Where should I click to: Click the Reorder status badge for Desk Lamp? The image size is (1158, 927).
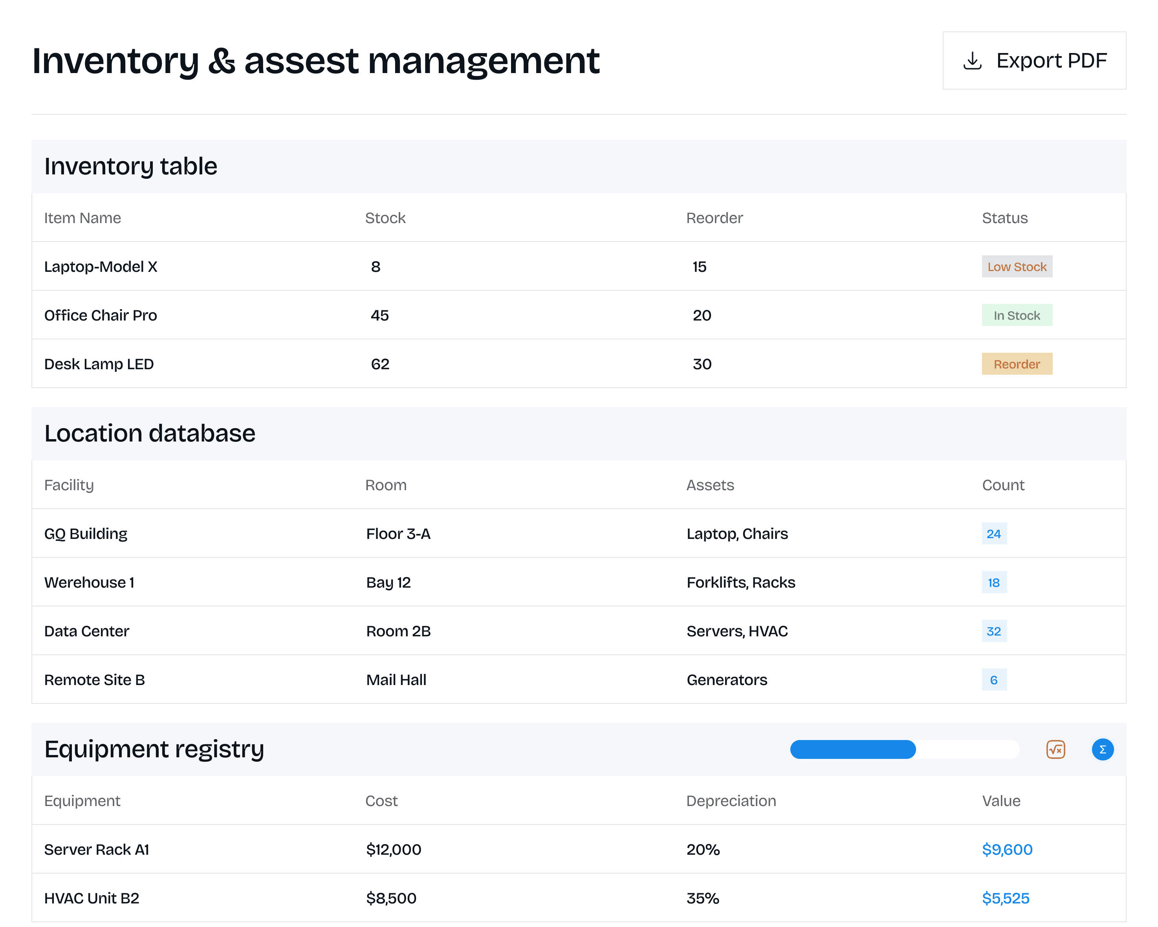coord(1016,364)
